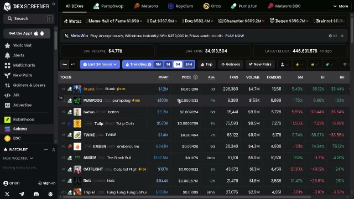The image size is (354, 199).
Task: Click the Apple app download icon
Action: coord(36,33)
